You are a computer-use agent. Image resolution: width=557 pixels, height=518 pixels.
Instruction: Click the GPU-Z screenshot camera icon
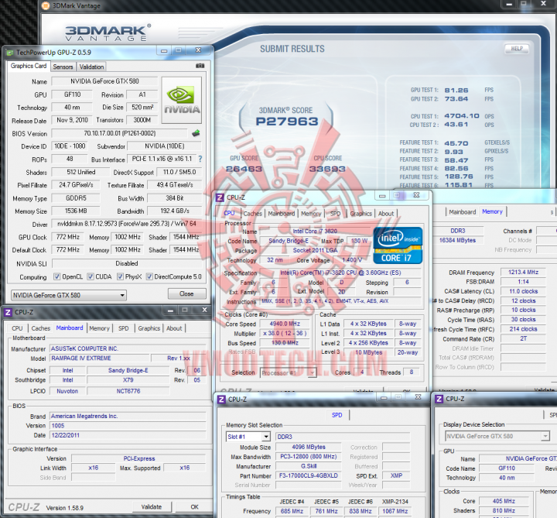pos(200,66)
